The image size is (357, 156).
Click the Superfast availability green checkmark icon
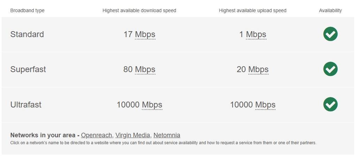point(330,69)
